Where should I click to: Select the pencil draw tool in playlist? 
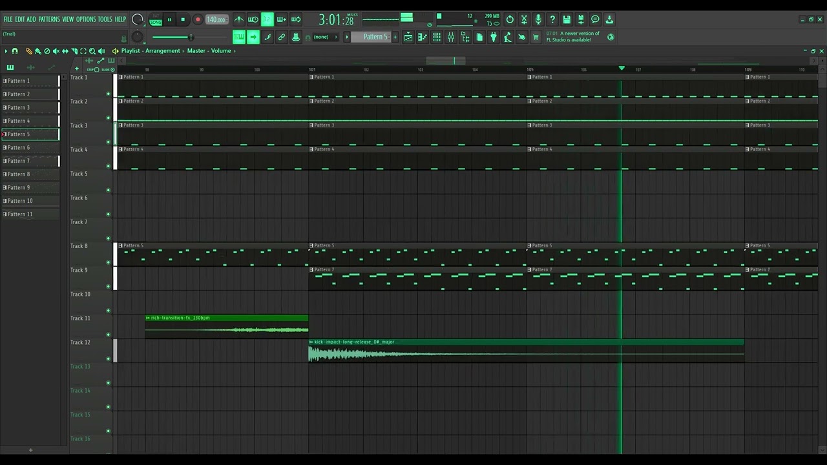[x=28, y=51]
